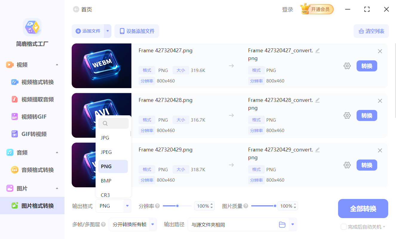
Task: Click the 视频 category icon in sidebar
Action: coord(10,65)
